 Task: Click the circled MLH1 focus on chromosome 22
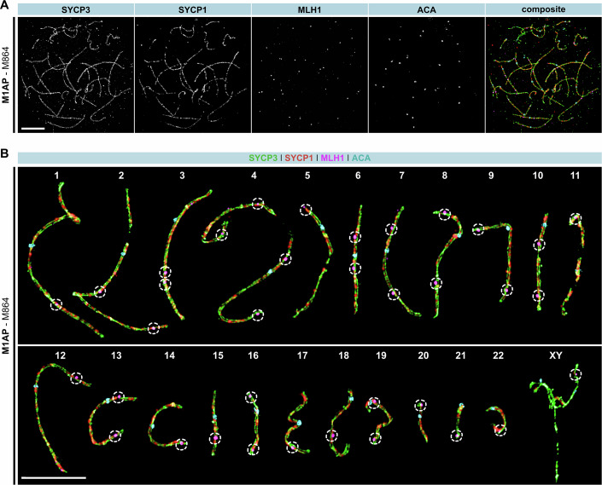pyautogui.click(x=500, y=430)
